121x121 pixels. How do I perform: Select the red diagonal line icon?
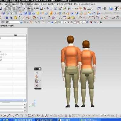tap(23, 18)
